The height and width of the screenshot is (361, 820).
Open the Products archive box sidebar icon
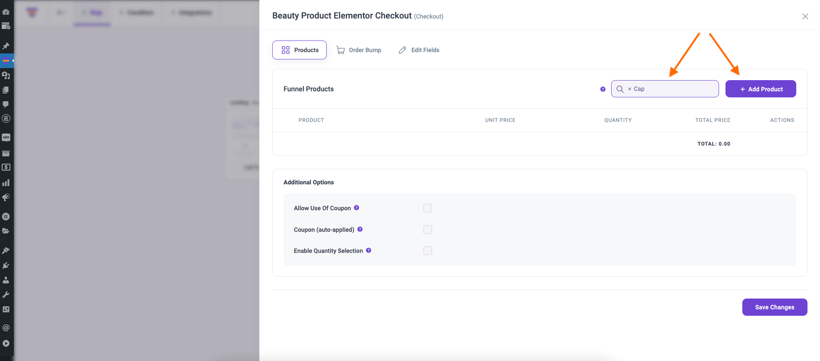click(x=6, y=153)
